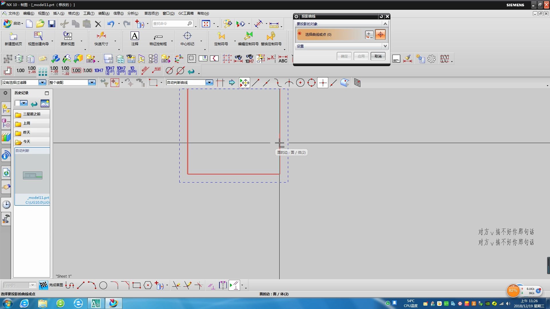Open the 文件(F) menu
Screen dimensions: 550x309
click(14, 13)
